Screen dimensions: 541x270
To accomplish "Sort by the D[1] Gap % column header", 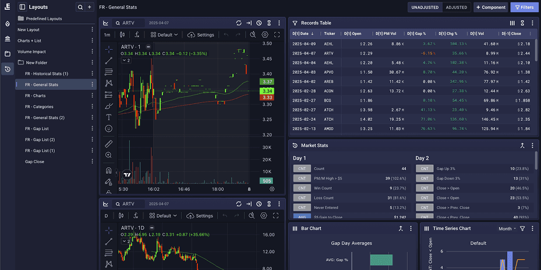I will 416,34.
